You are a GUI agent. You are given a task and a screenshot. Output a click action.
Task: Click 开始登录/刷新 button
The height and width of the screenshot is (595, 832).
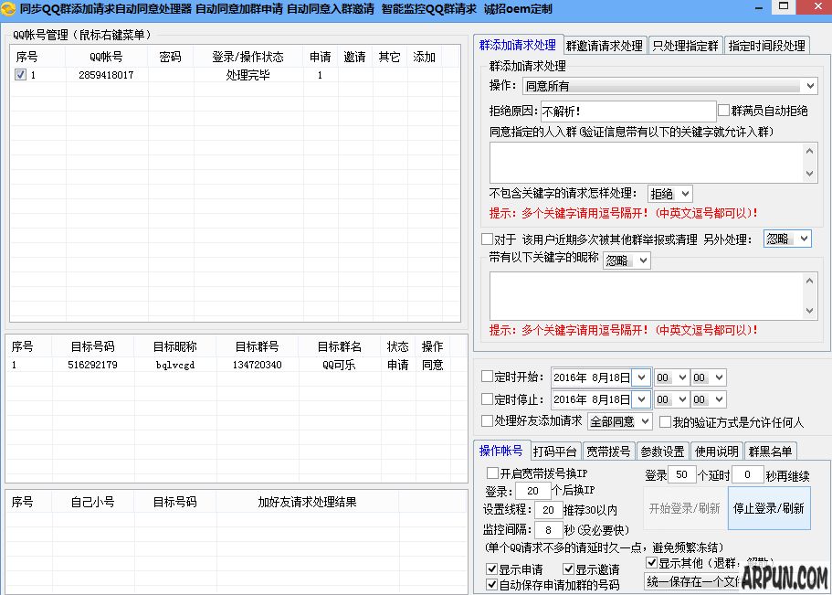point(684,508)
